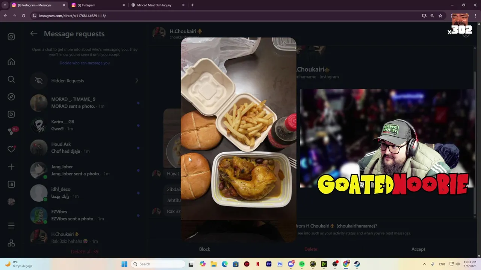Accept the message request
This screenshot has height=270, width=481.
[x=418, y=249]
